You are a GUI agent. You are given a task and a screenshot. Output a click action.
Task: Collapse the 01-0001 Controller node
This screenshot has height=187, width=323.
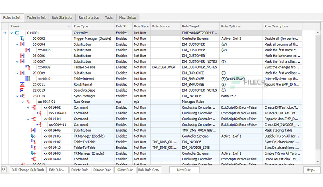[x=12, y=33]
